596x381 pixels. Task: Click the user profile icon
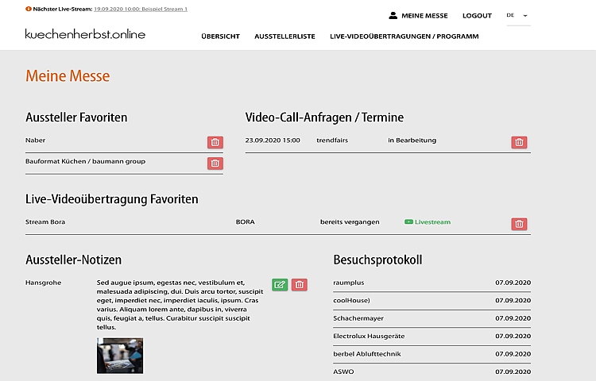tap(393, 16)
